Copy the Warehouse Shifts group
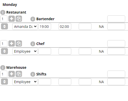Image resolution: width=128 pixels, height=101 pixels. tap(19, 74)
